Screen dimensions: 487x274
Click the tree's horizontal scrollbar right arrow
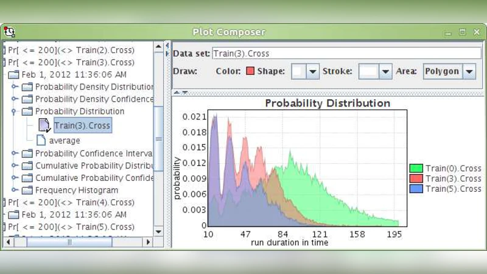(147, 242)
